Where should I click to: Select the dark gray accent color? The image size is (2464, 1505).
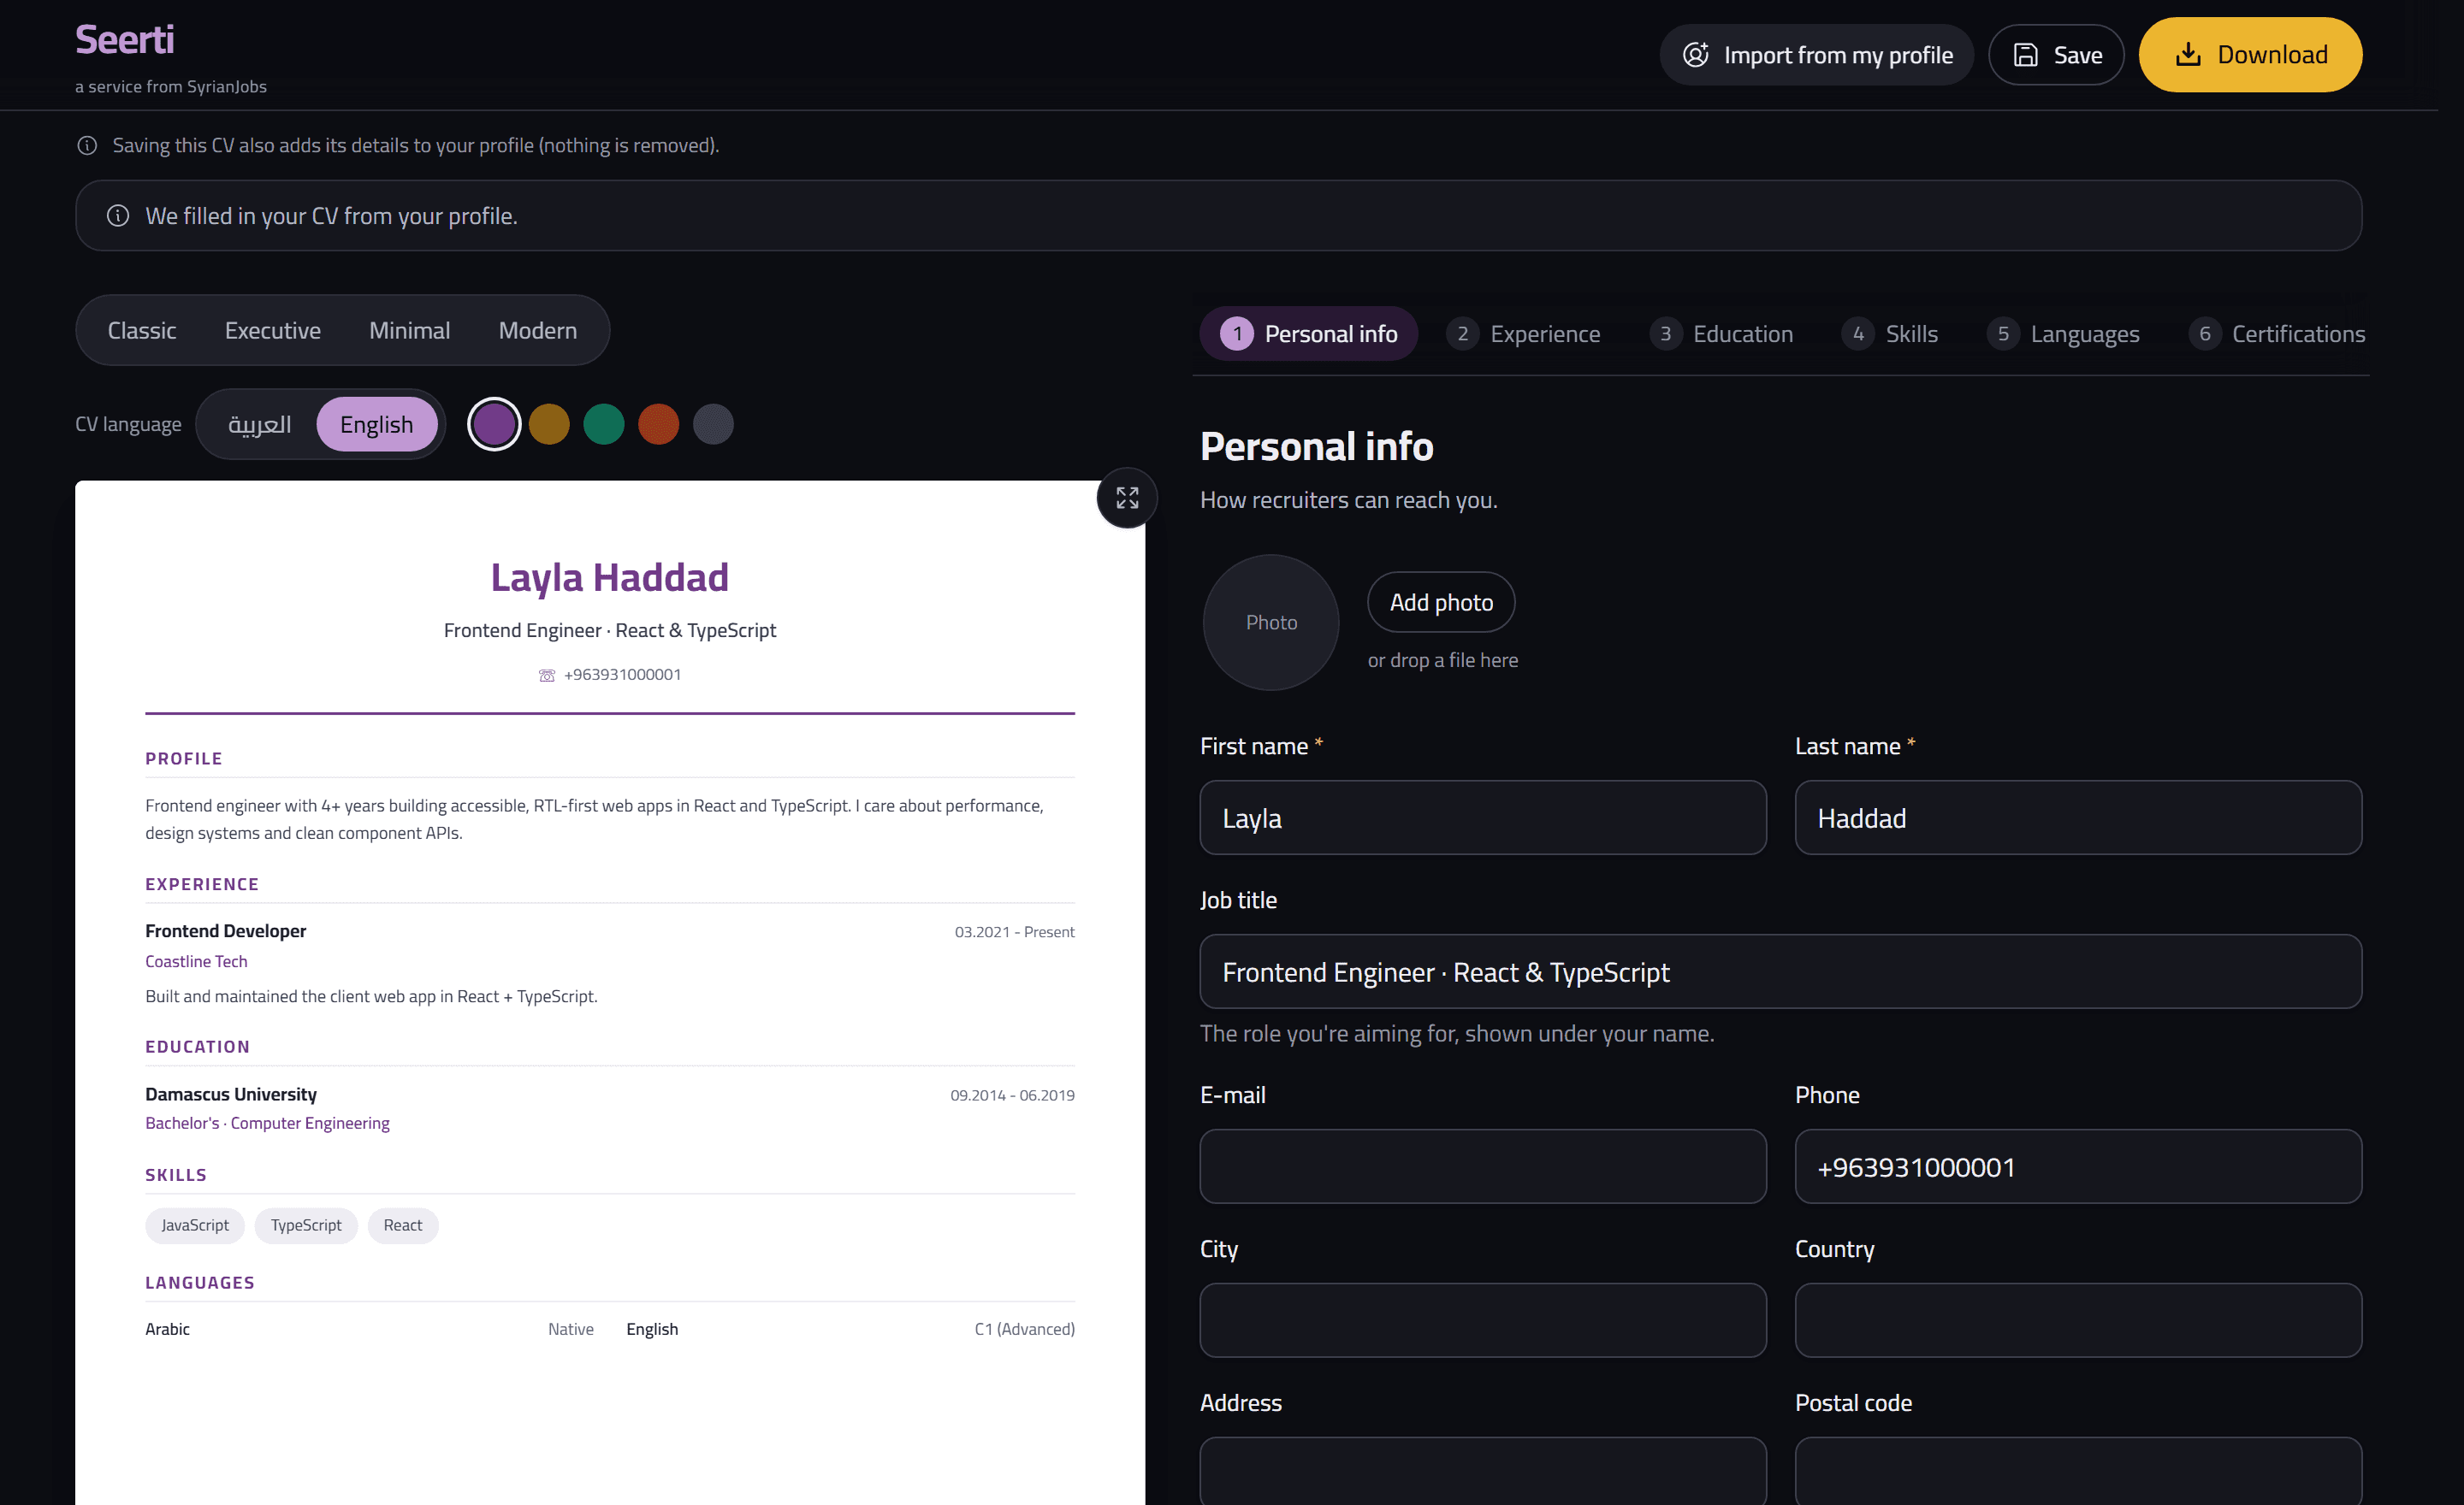(713, 425)
